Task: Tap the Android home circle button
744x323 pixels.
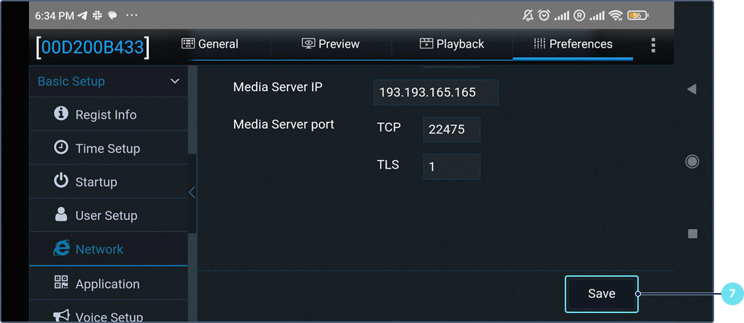Action: click(691, 161)
